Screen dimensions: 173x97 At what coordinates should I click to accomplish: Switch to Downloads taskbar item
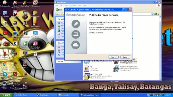coord(68,95)
